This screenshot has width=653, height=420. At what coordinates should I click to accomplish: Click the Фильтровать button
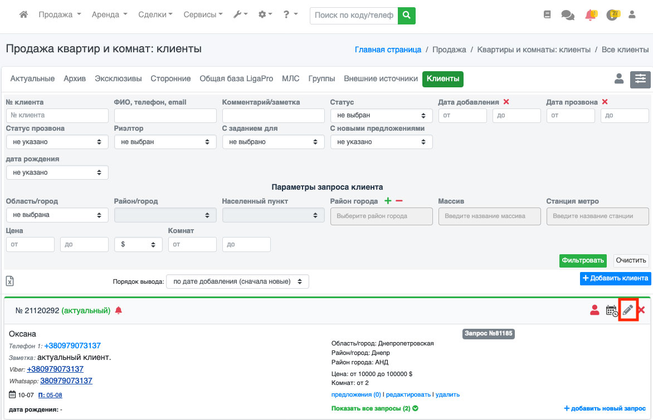point(583,260)
